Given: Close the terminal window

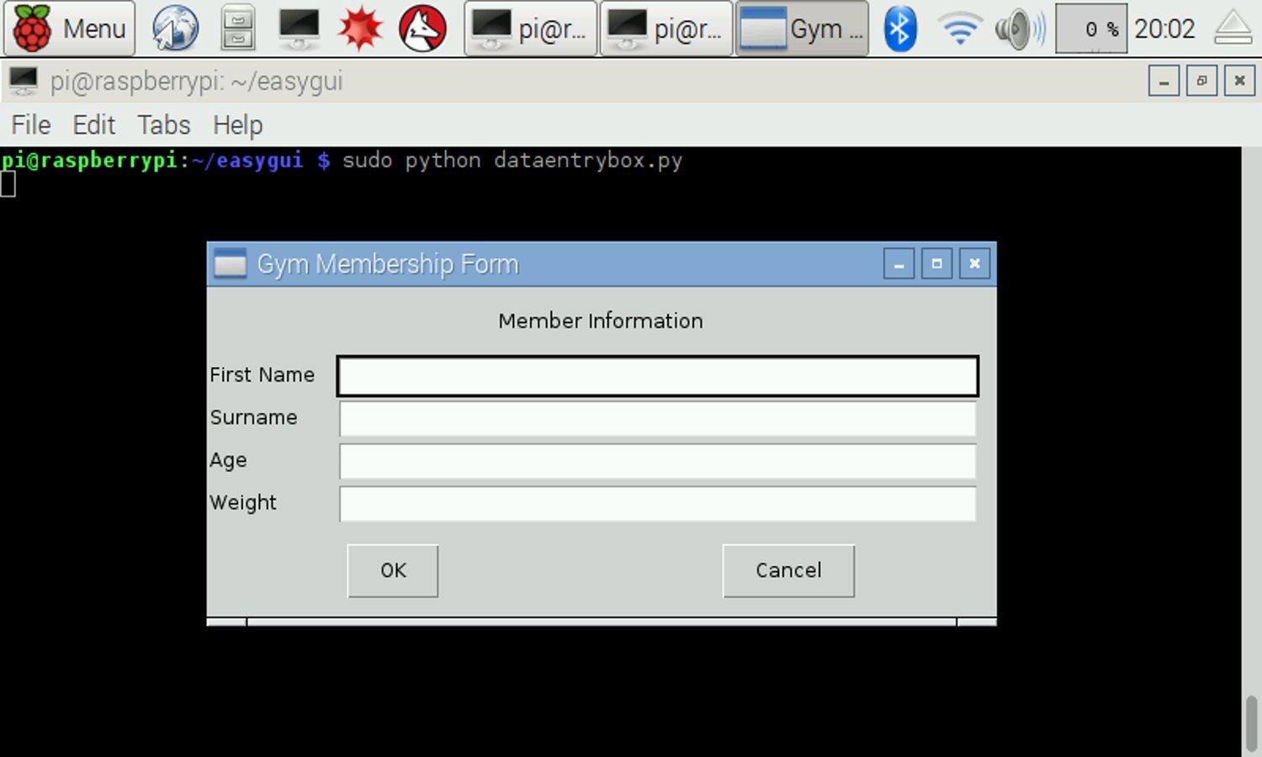Looking at the screenshot, I should coord(1239,81).
